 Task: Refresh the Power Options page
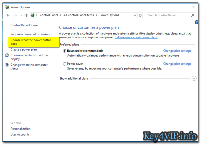tap(140, 15)
